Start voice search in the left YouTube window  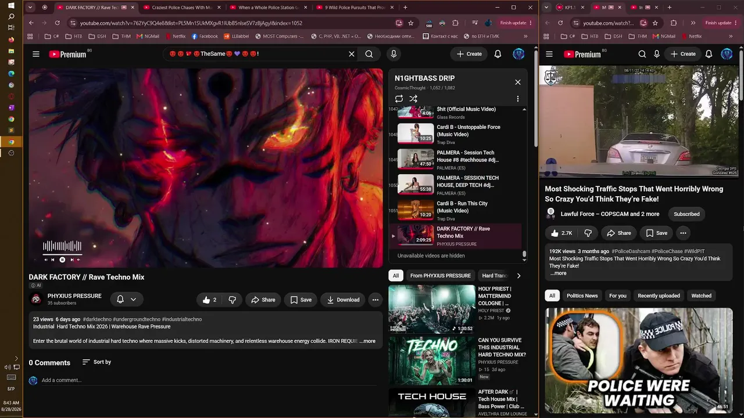[x=394, y=54]
